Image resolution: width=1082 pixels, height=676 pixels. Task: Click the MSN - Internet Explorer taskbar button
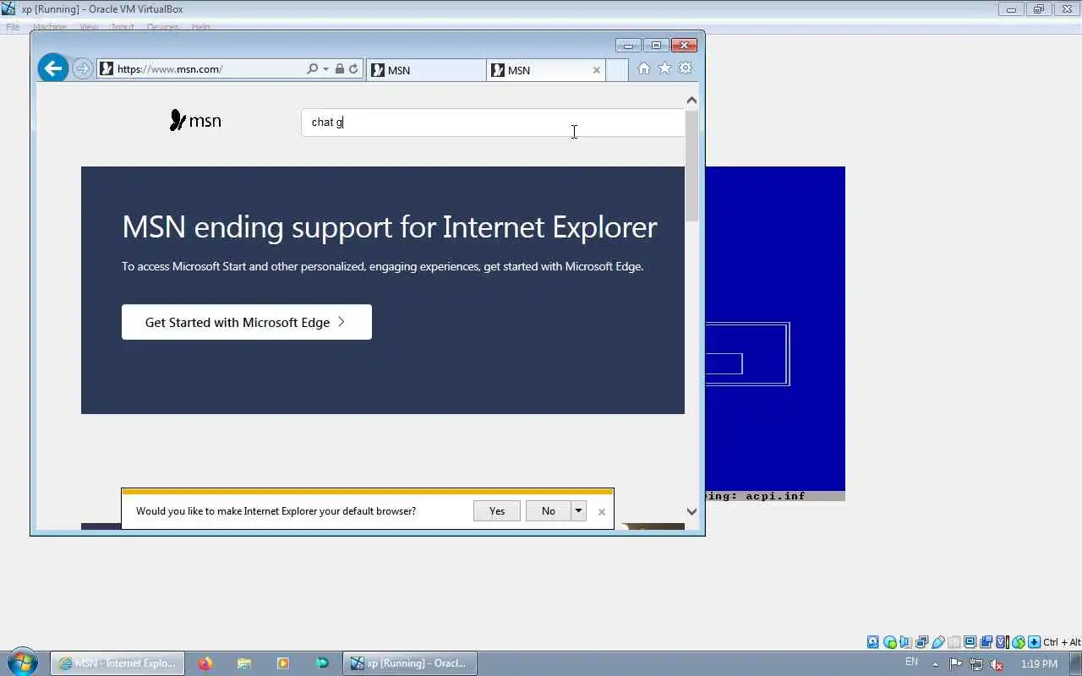[117, 663]
